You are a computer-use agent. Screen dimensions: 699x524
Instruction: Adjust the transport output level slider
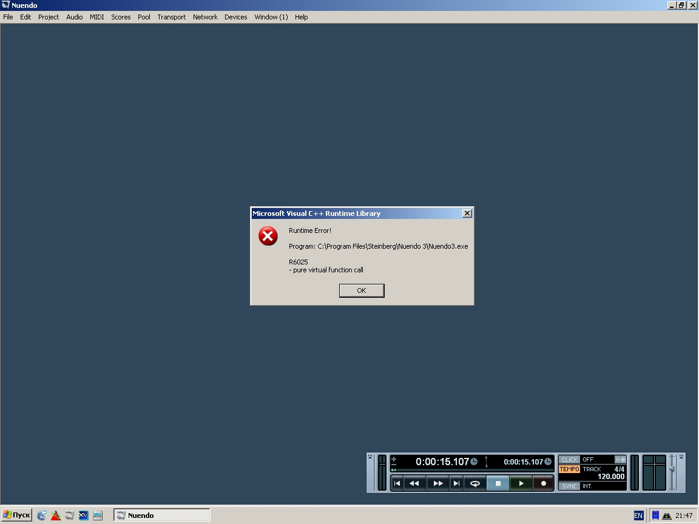coord(672,469)
